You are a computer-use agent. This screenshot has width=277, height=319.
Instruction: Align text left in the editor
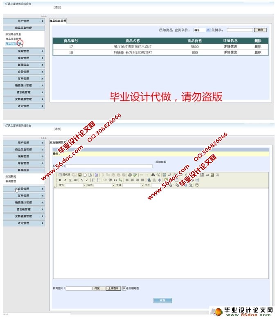(127, 180)
